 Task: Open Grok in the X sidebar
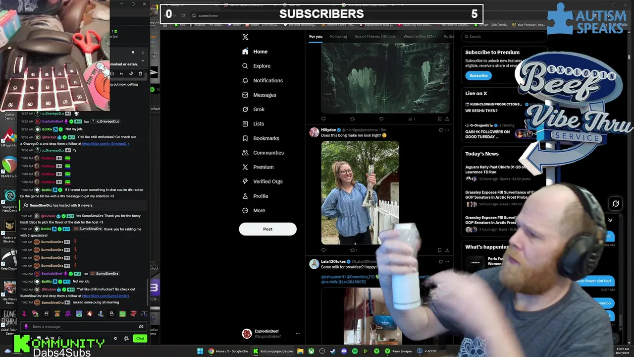tap(254, 109)
